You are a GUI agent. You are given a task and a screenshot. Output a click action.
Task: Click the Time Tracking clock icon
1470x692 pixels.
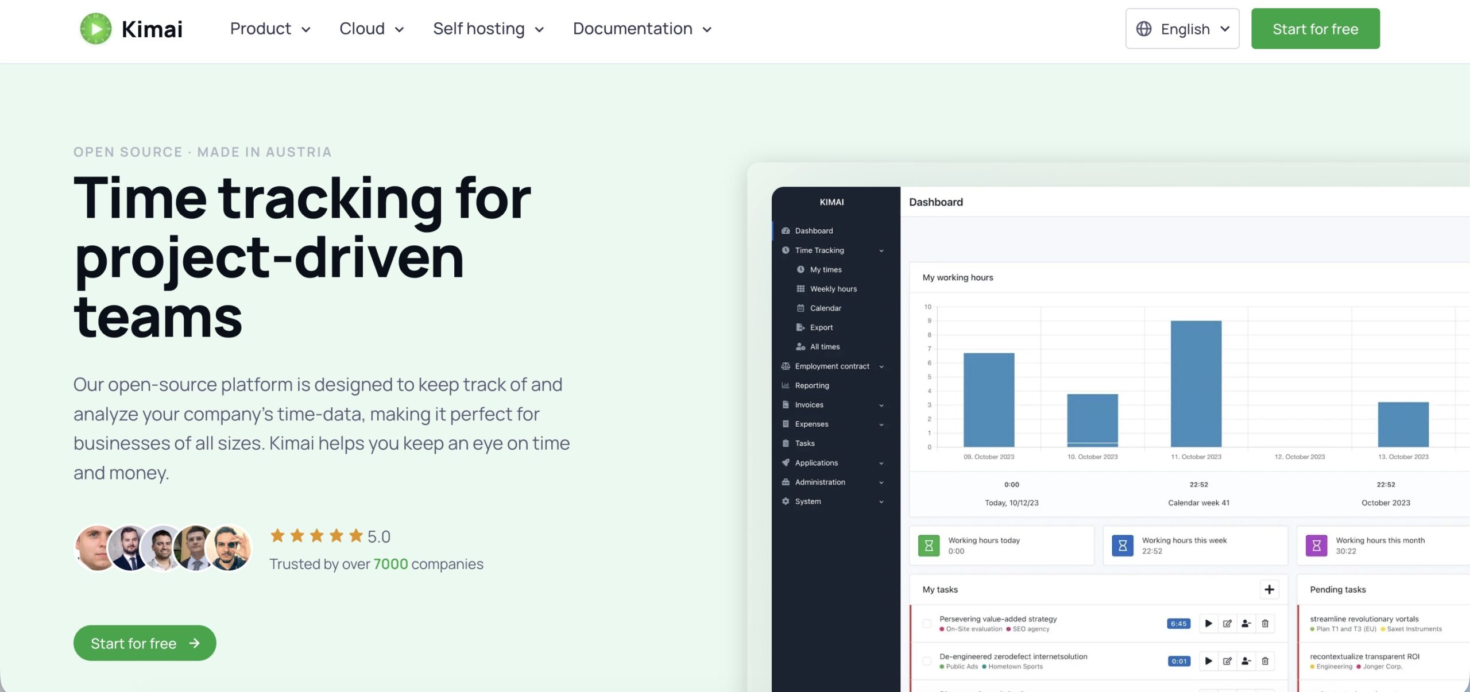point(786,250)
